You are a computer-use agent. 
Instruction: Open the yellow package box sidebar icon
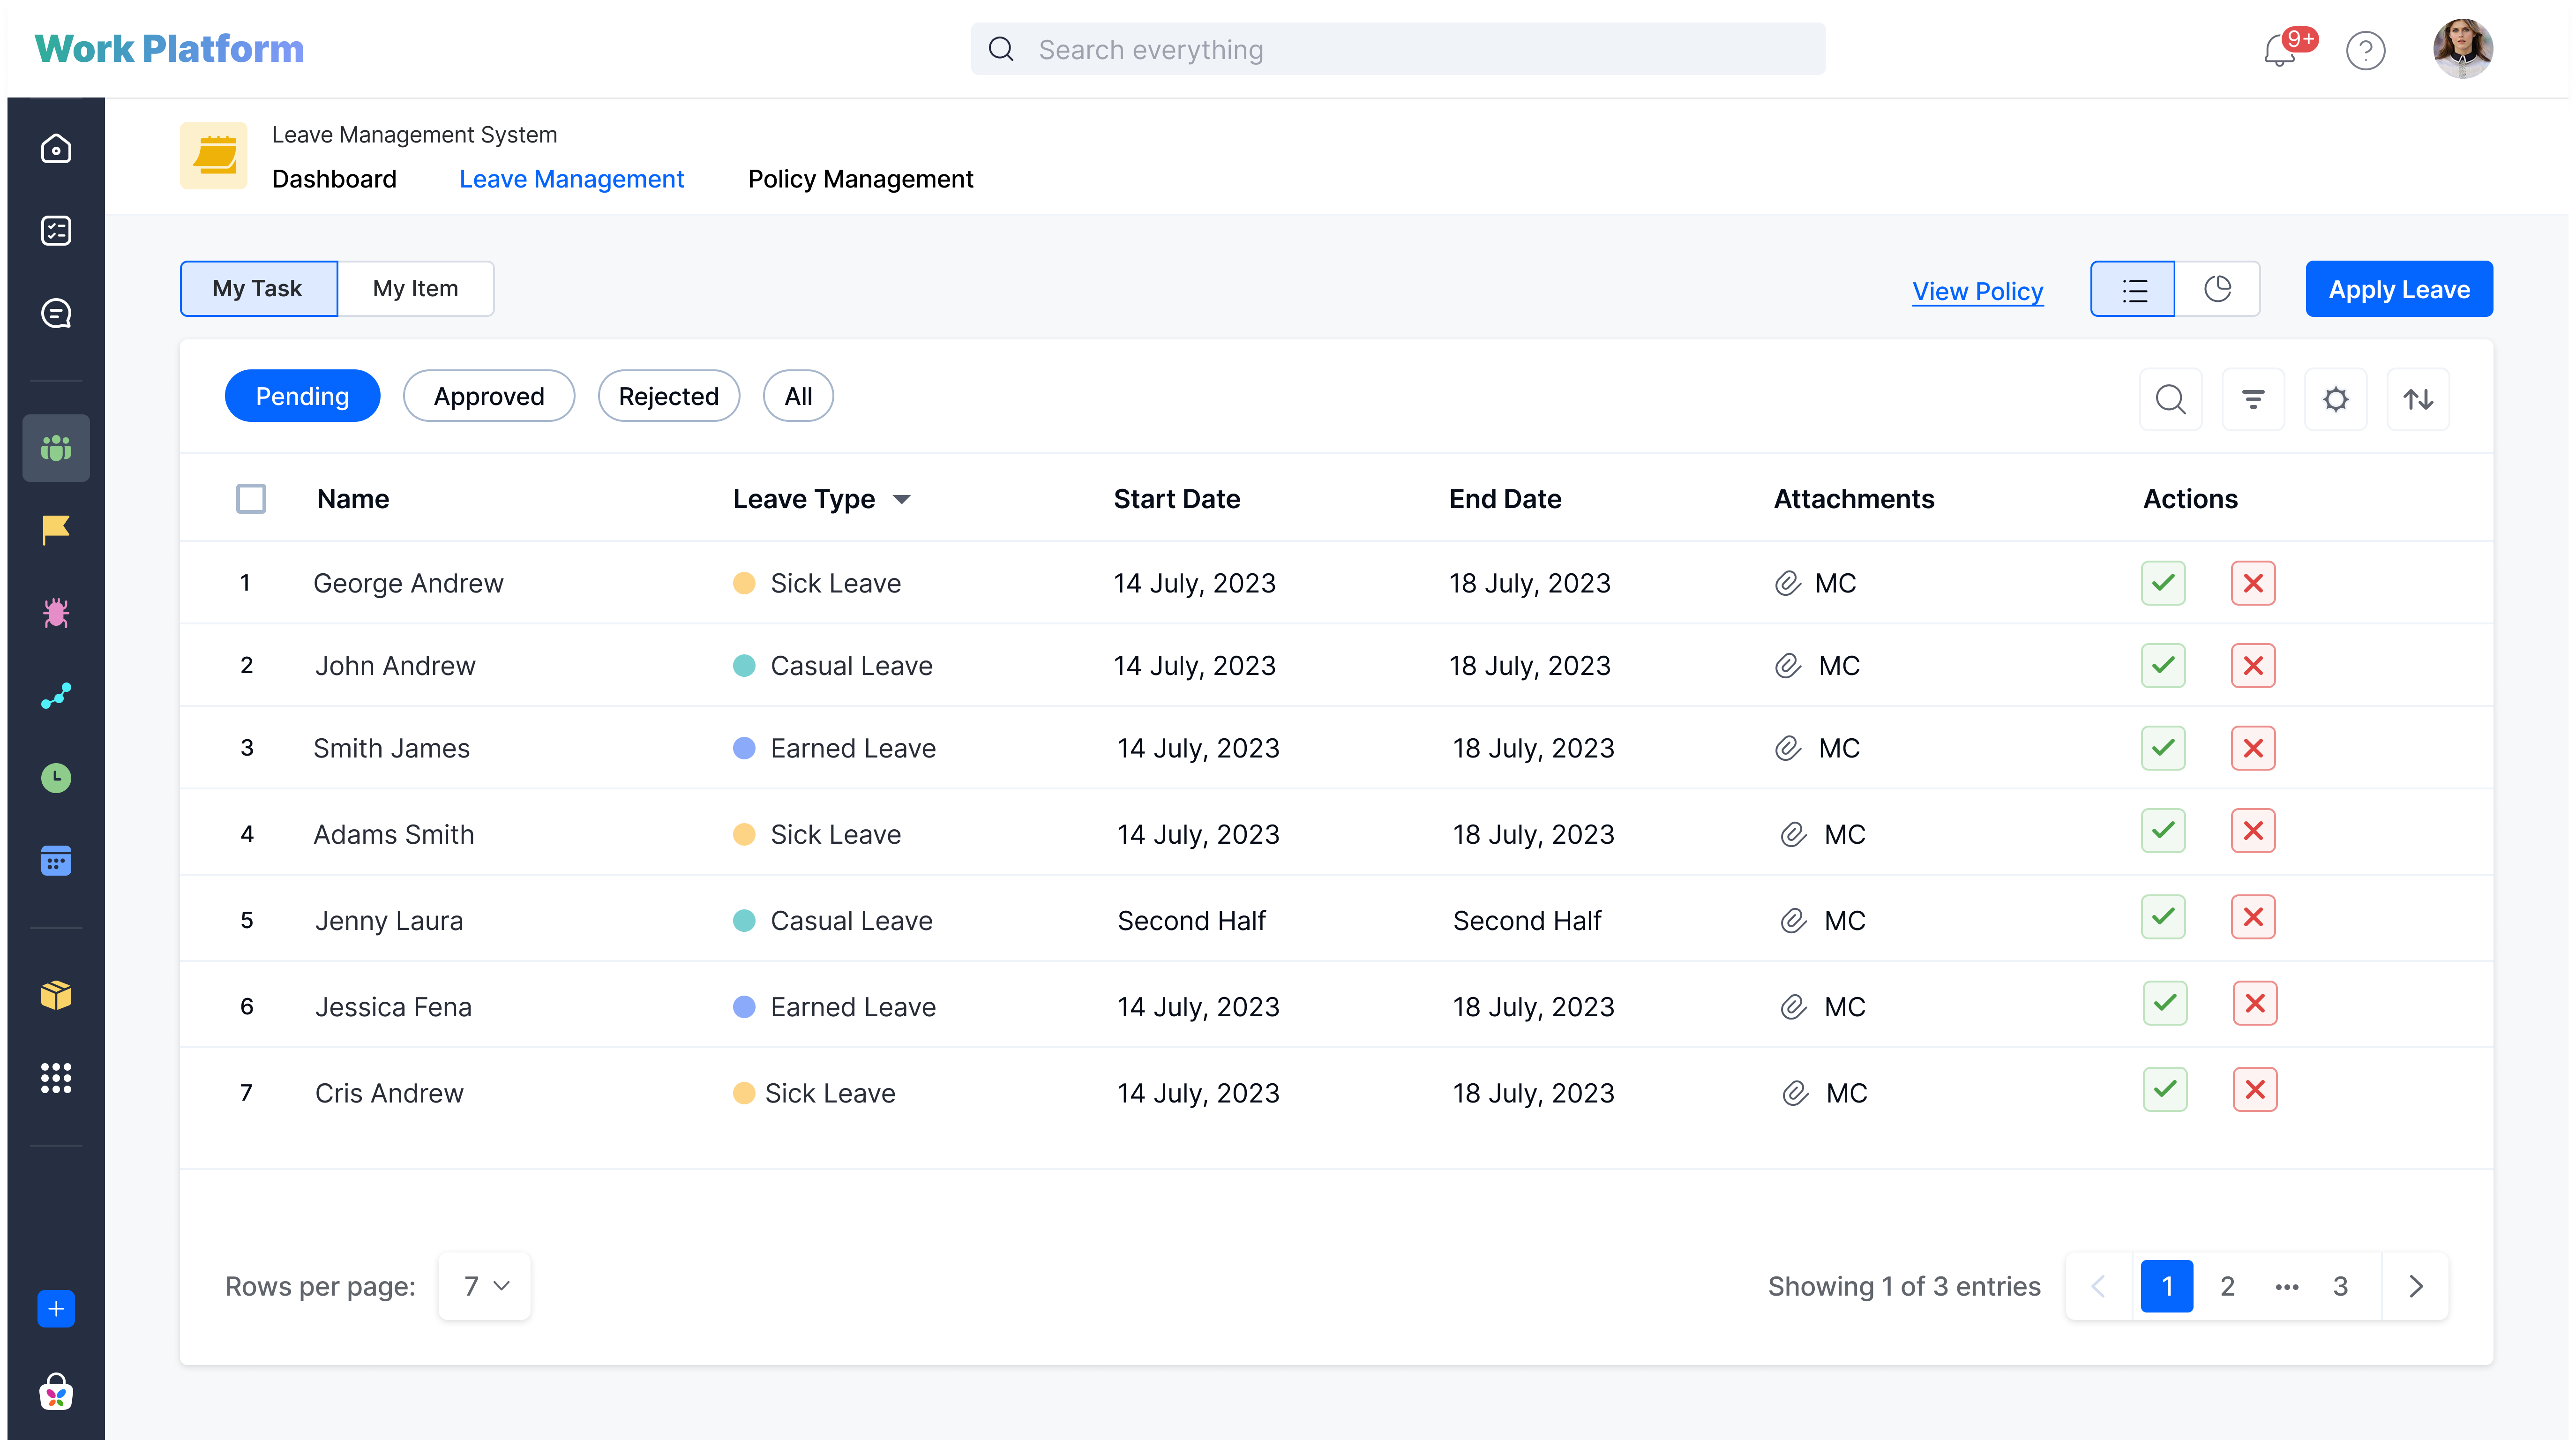pyautogui.click(x=56, y=995)
